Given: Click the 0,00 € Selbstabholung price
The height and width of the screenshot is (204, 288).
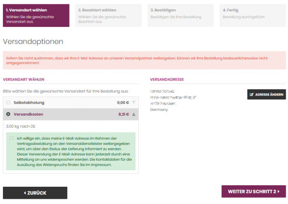Looking at the screenshot, I should pos(123,102).
